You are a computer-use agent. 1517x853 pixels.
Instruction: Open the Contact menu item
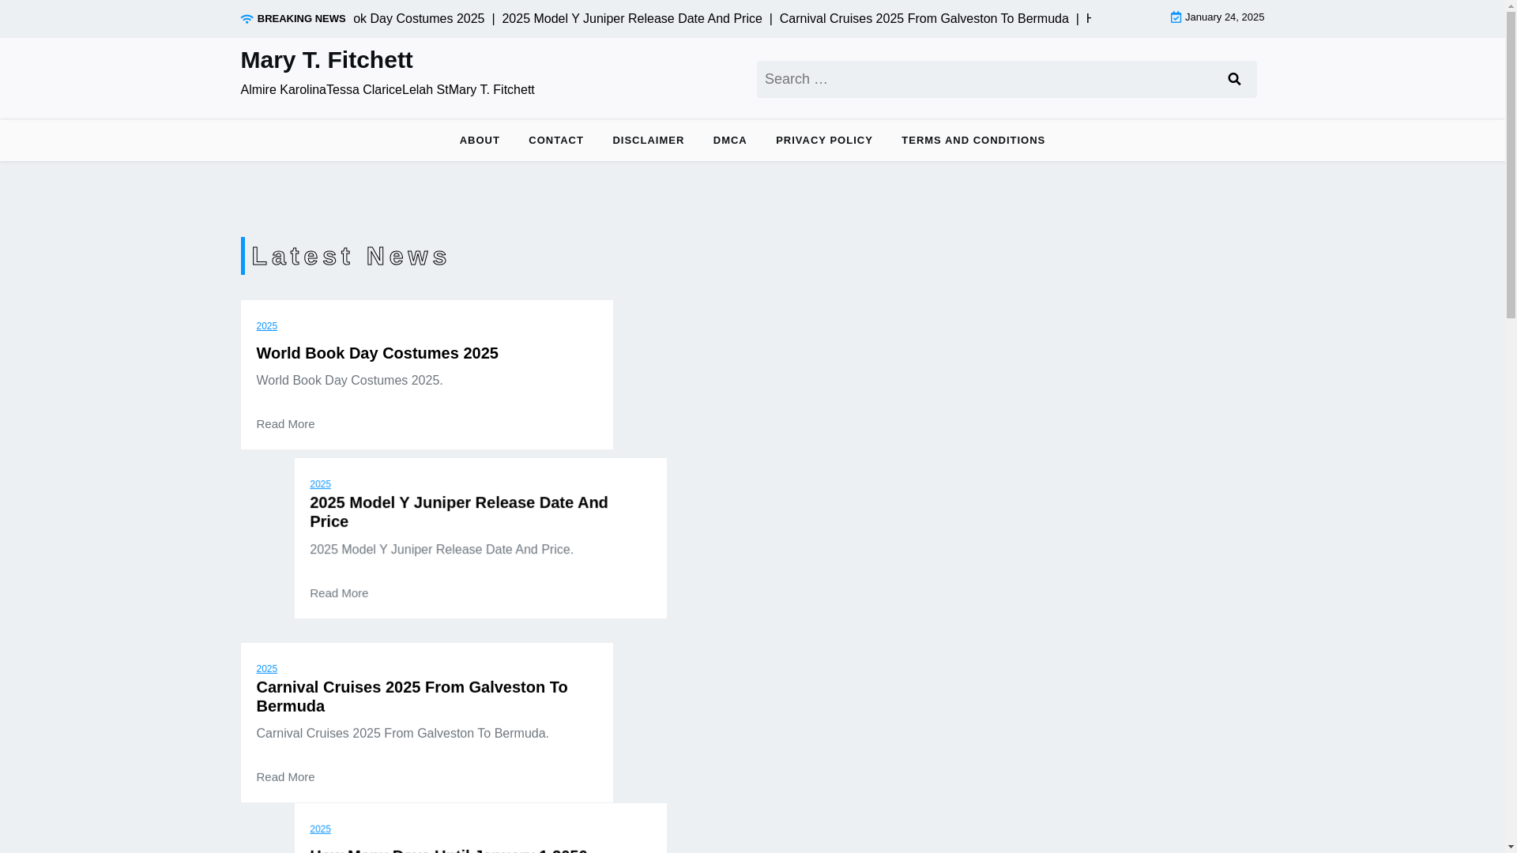click(556, 141)
